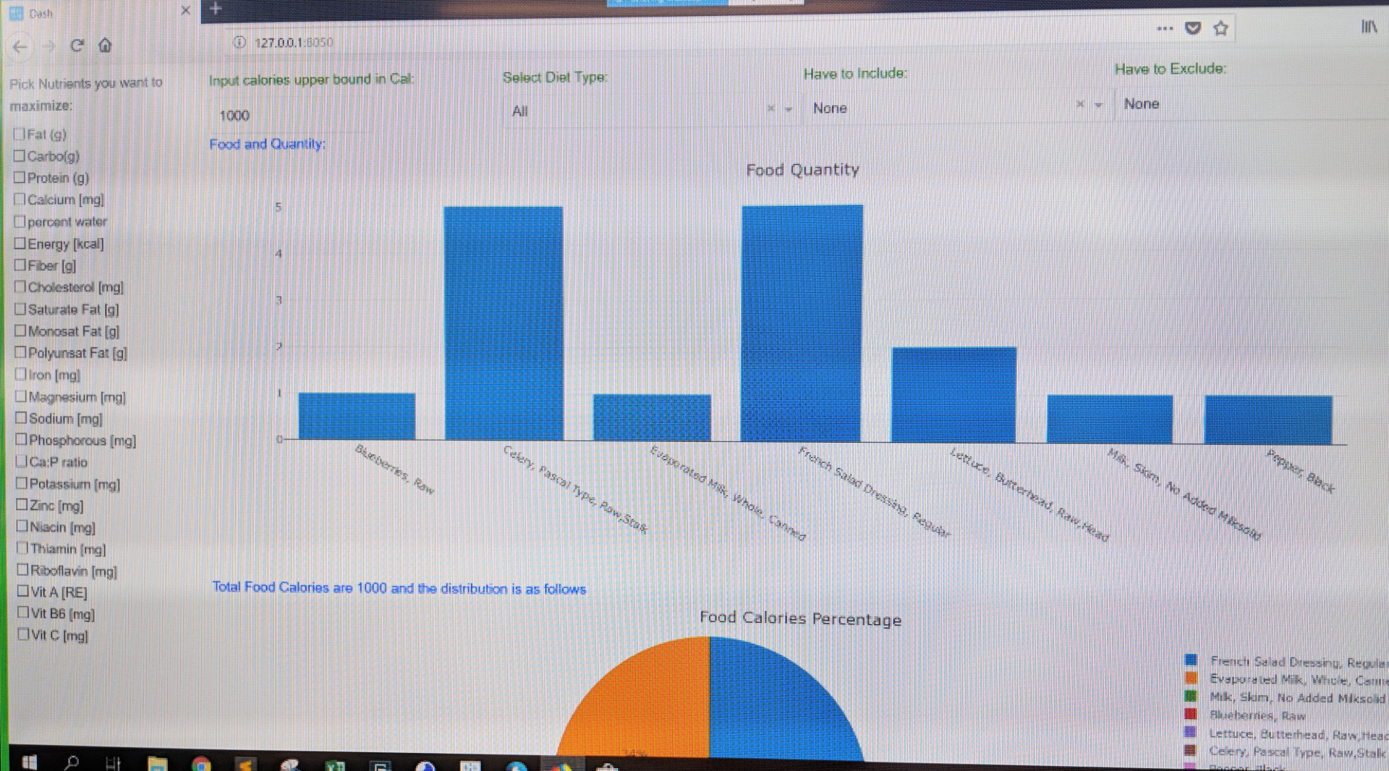Check the Saturate Fat [g] checkbox

[20, 309]
